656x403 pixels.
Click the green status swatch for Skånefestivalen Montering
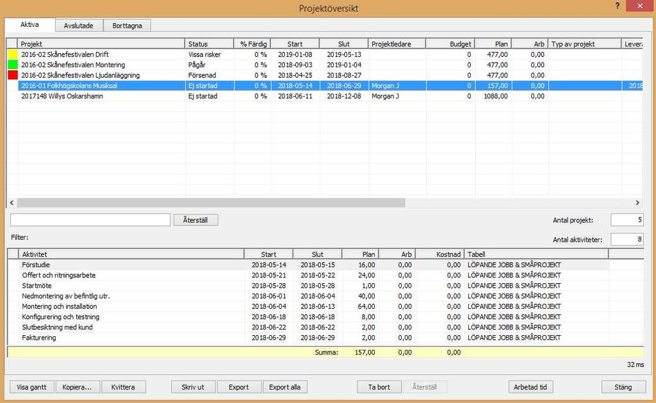(13, 65)
